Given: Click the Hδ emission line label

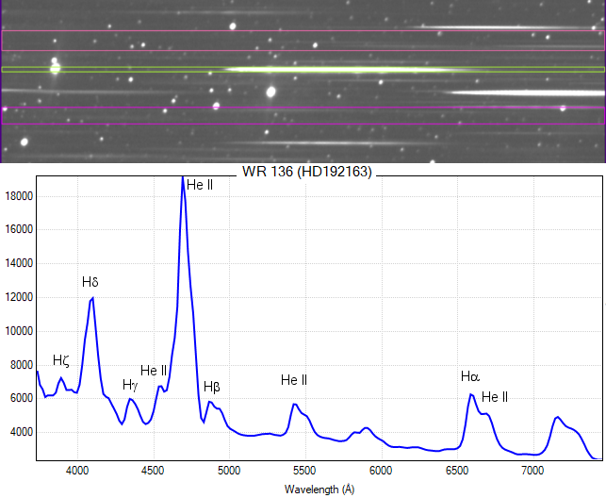Looking at the screenshot, I should pos(90,282).
